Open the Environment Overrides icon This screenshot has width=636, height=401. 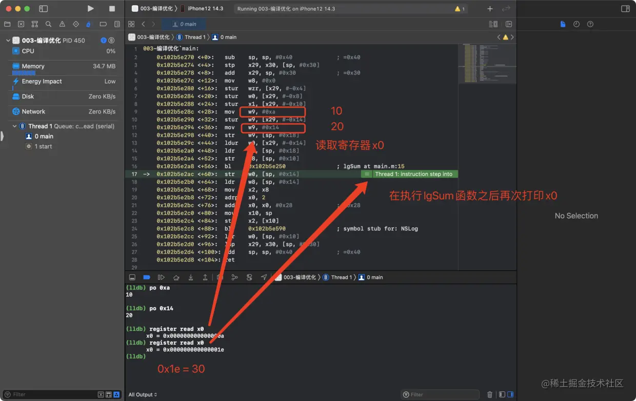249,277
